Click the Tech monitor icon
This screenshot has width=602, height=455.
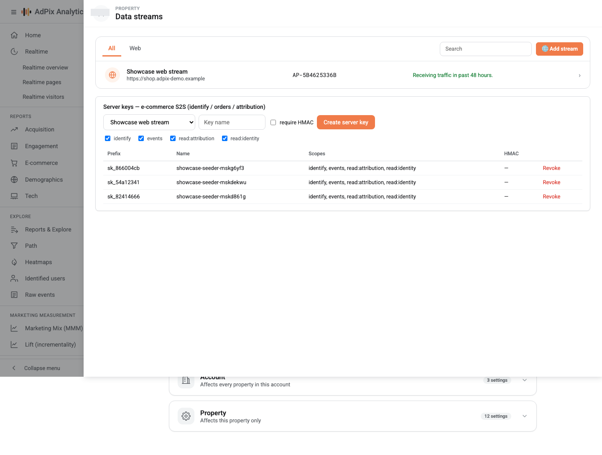[14, 196]
